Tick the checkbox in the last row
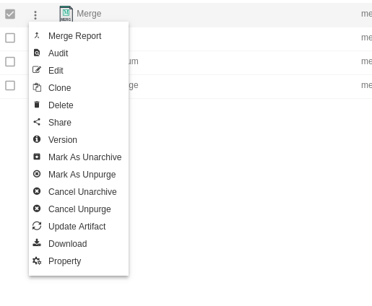The width and height of the screenshot is (372, 306). tap(10, 85)
